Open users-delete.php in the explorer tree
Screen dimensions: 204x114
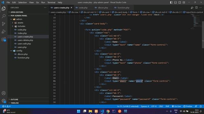[28, 40]
